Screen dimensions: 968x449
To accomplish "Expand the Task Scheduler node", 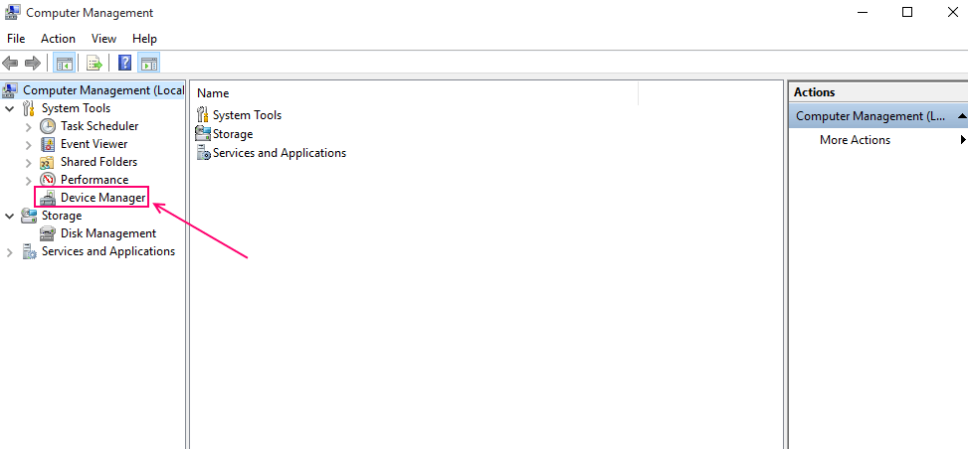I will point(29,127).
